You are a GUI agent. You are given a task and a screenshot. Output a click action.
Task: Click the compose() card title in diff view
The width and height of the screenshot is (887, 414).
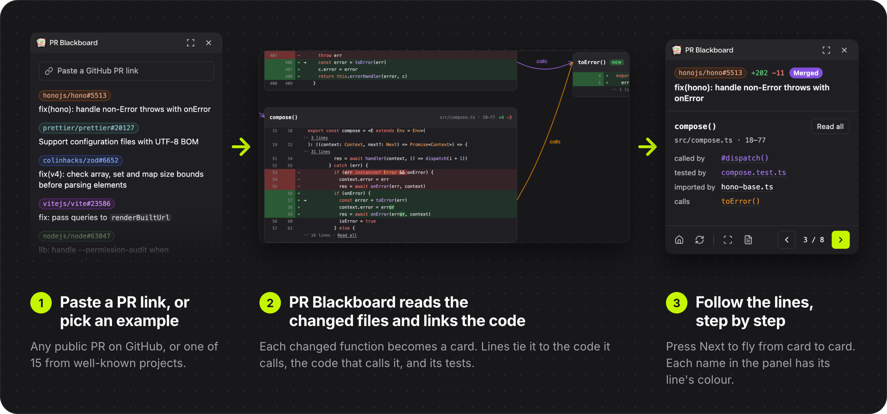click(x=283, y=117)
